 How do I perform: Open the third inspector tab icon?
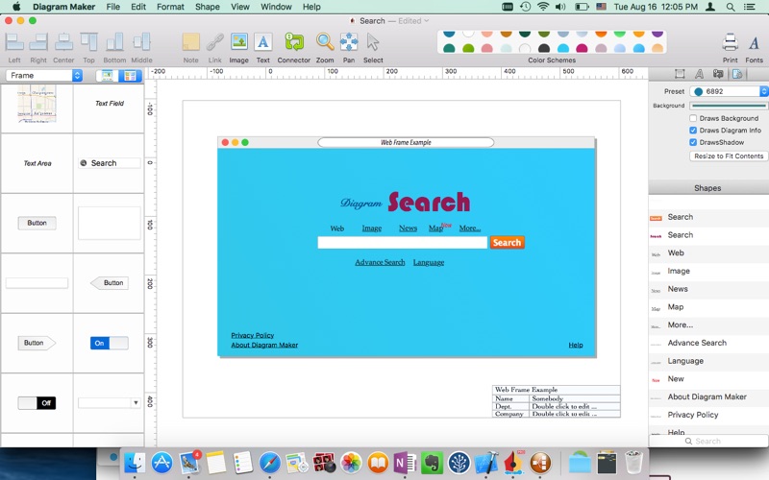click(718, 74)
